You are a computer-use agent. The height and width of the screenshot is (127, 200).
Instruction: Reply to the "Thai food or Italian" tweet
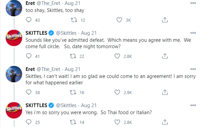coord(29,122)
